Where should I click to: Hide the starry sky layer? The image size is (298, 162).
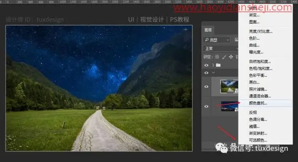(206, 106)
